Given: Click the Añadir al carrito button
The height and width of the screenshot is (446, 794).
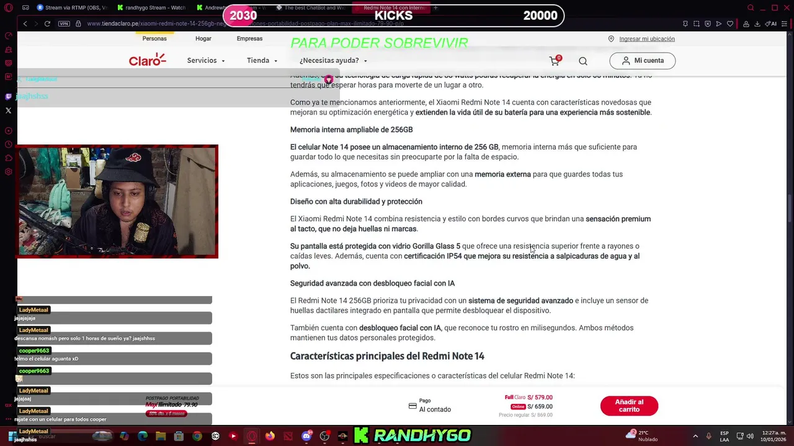Looking at the screenshot, I should (x=629, y=406).
